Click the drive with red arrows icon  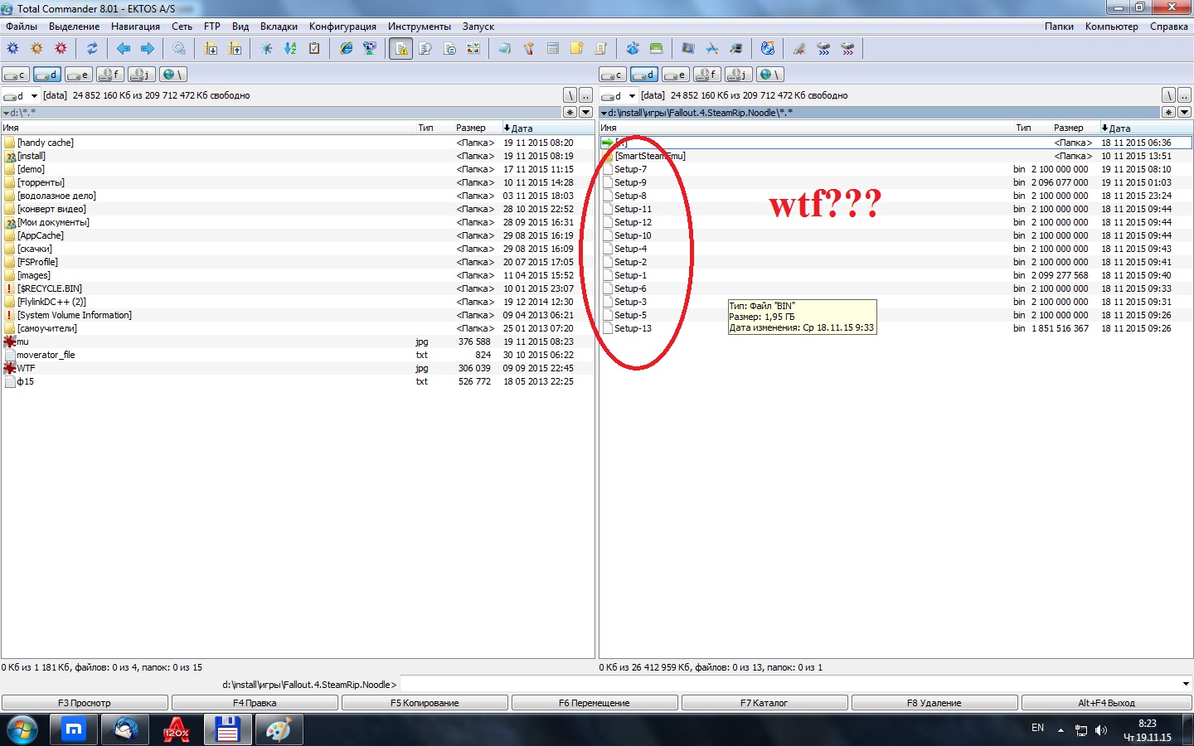(x=847, y=49)
